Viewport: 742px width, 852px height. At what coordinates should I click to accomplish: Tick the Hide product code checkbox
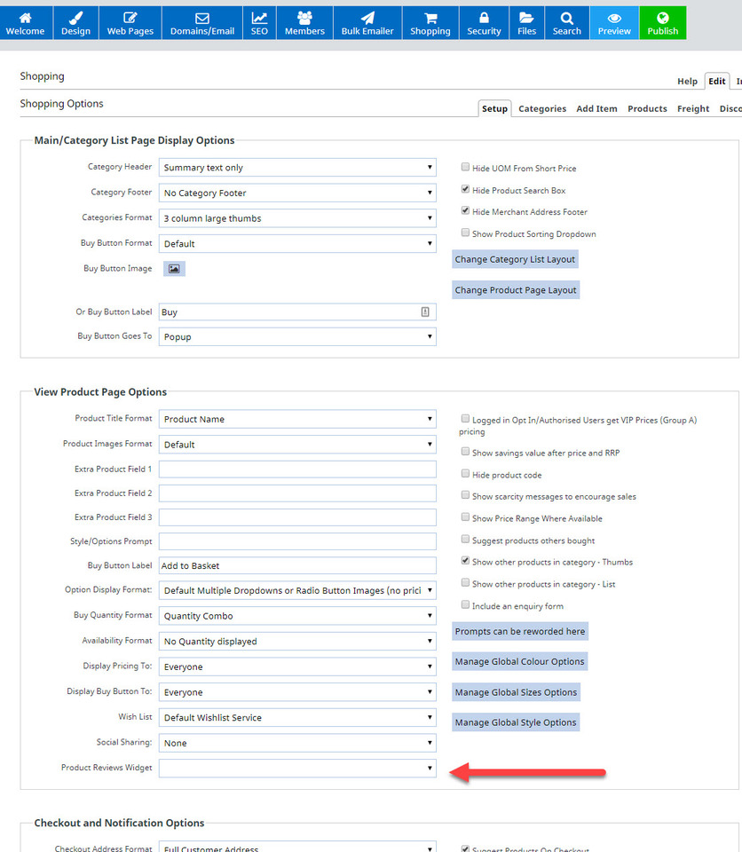click(466, 475)
